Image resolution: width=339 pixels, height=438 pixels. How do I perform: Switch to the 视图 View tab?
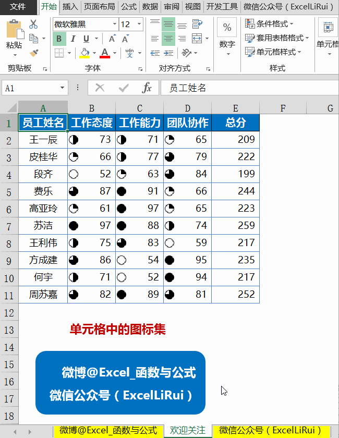(192, 7)
